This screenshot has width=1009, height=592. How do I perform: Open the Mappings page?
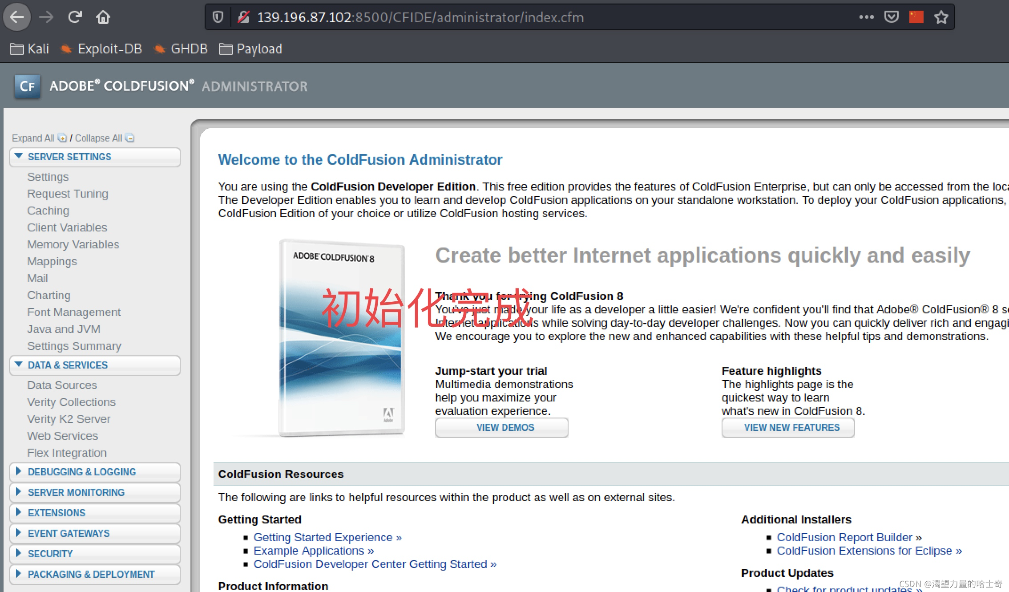click(52, 261)
